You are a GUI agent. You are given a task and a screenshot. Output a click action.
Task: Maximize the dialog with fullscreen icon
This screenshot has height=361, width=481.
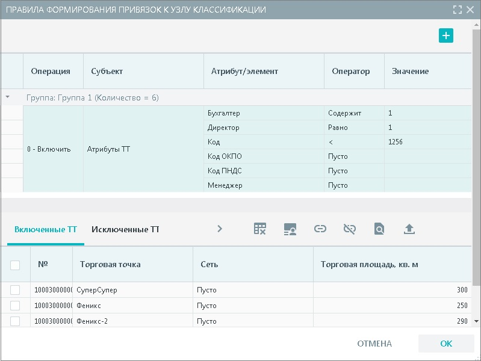[x=458, y=10]
